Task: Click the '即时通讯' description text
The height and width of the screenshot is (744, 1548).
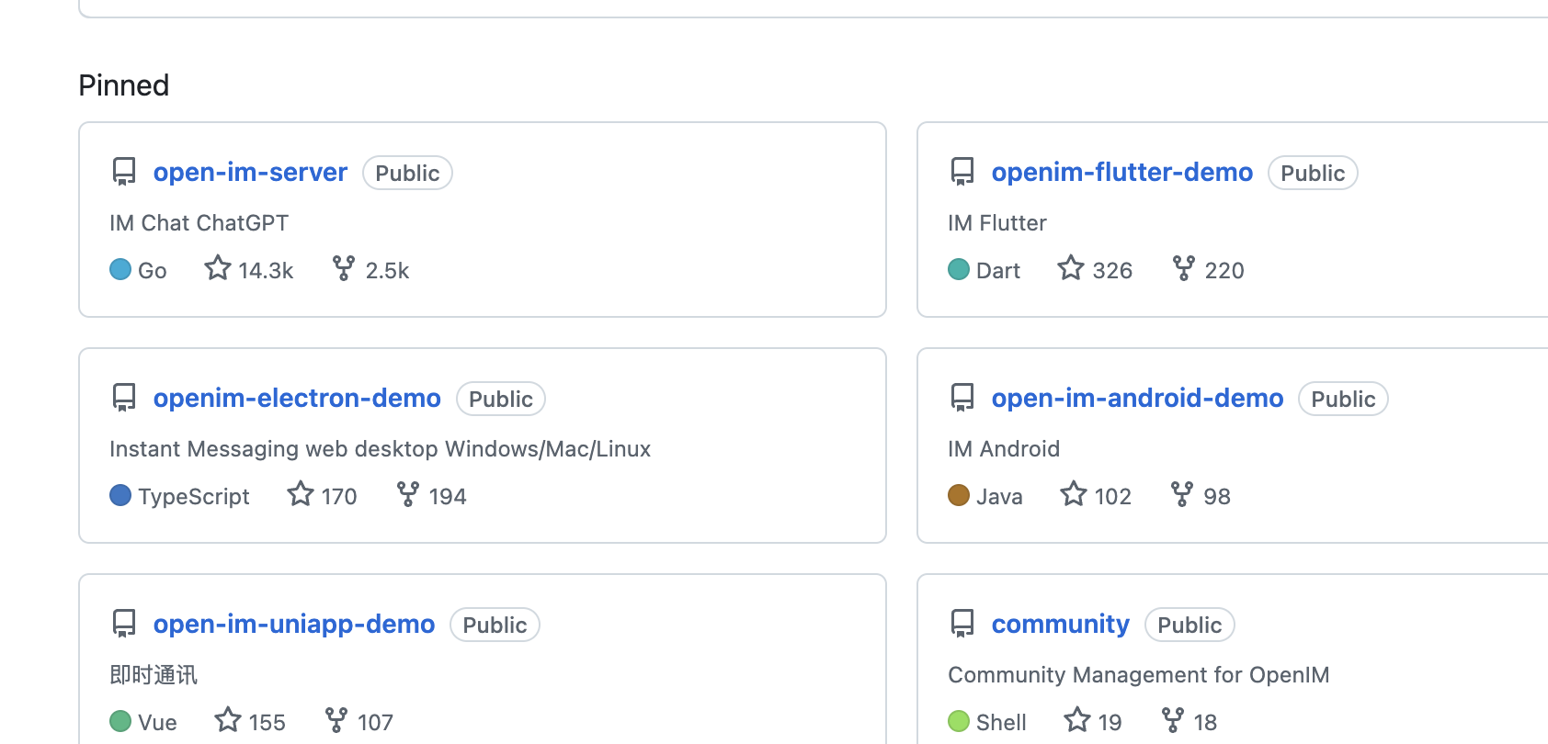Action: coord(154,675)
